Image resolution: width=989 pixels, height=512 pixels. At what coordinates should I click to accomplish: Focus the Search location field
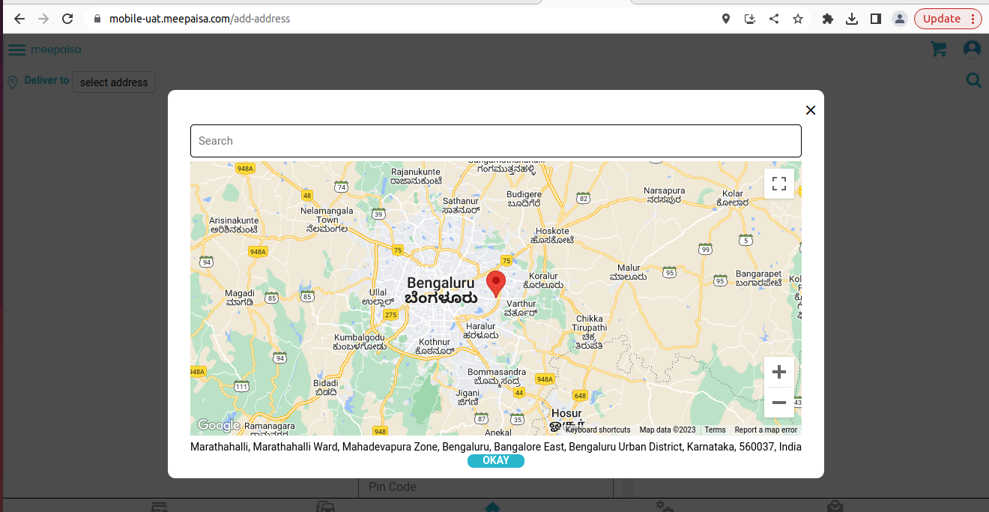click(x=496, y=141)
